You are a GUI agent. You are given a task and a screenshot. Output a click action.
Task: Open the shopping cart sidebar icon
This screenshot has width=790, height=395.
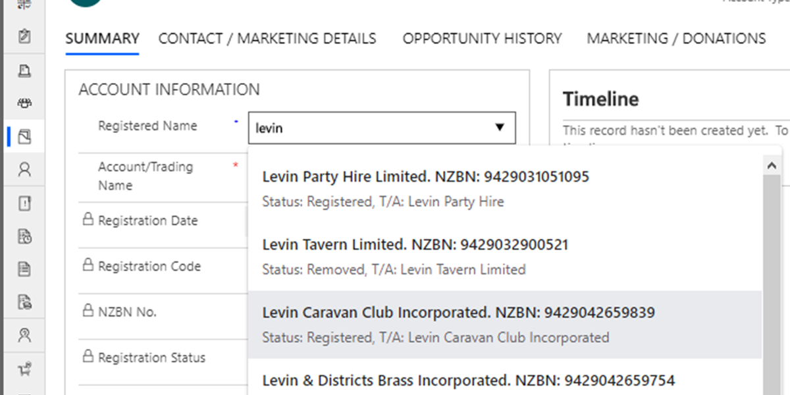(x=24, y=369)
